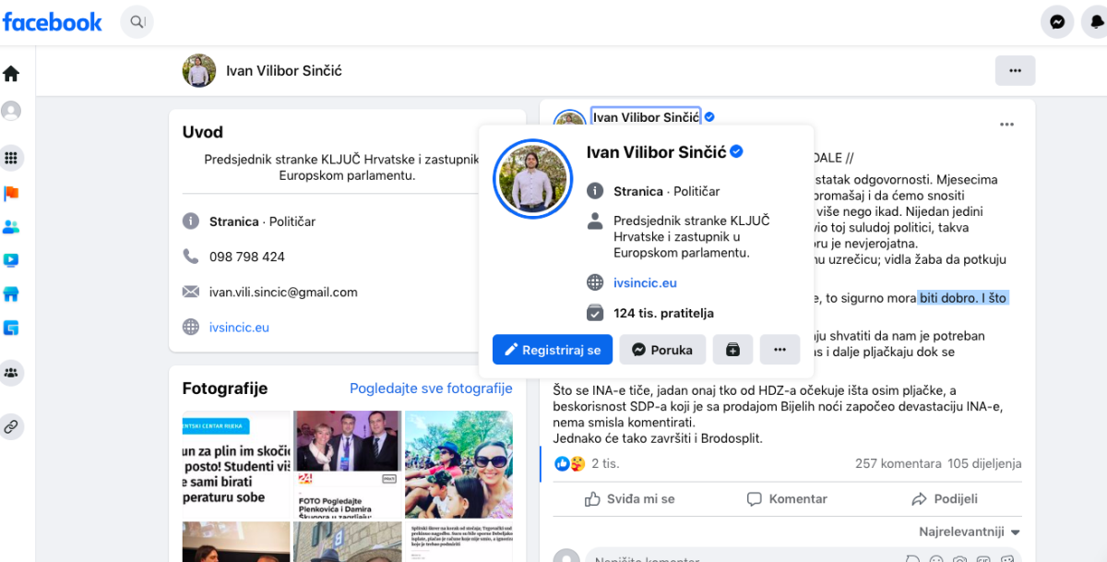Click the page name in header bar
The width and height of the screenshot is (1107, 562).
tap(284, 71)
